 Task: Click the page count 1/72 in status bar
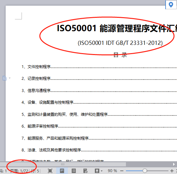tap(19, 171)
